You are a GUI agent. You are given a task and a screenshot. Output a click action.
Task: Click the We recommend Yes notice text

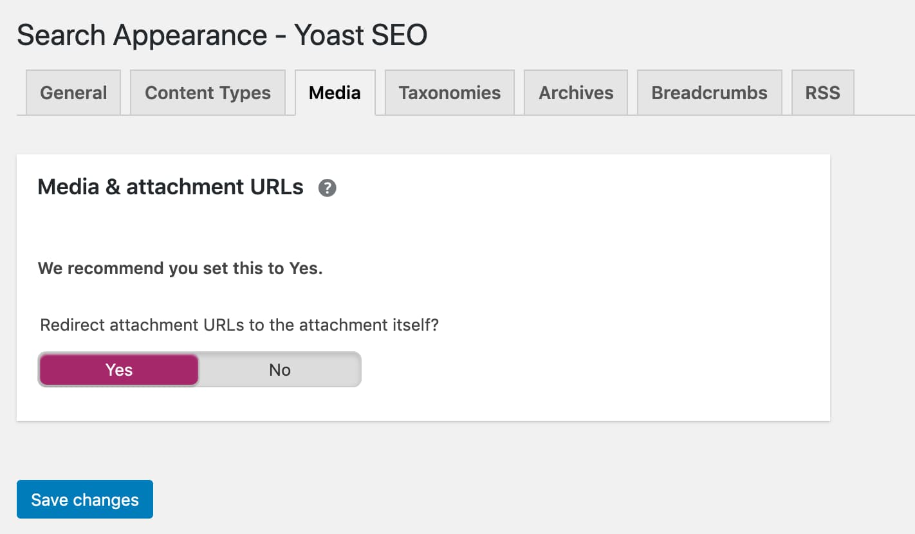coord(180,268)
